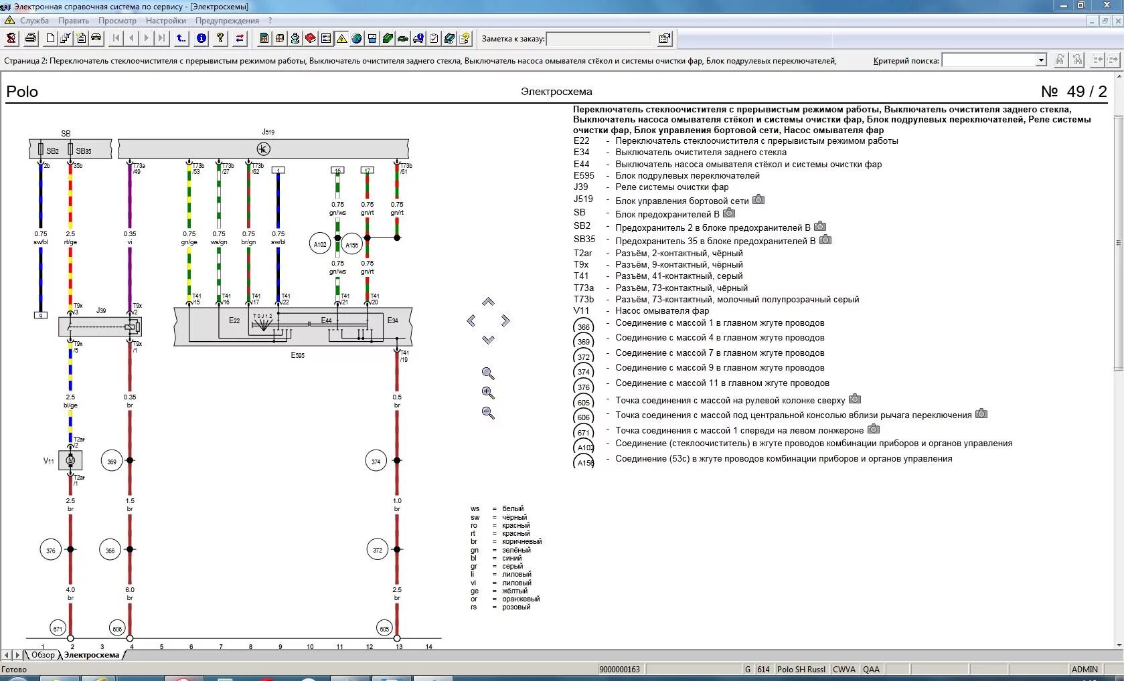Click the J519 label above control unit
Image resolution: width=1124 pixels, height=681 pixels.
pos(268,132)
